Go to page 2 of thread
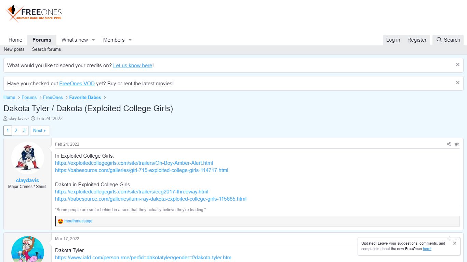Image resolution: width=467 pixels, height=262 pixels. point(16,131)
